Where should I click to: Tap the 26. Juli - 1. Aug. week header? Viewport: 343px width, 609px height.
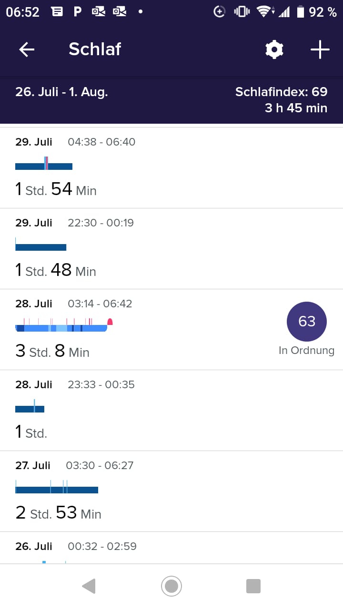[61, 92]
